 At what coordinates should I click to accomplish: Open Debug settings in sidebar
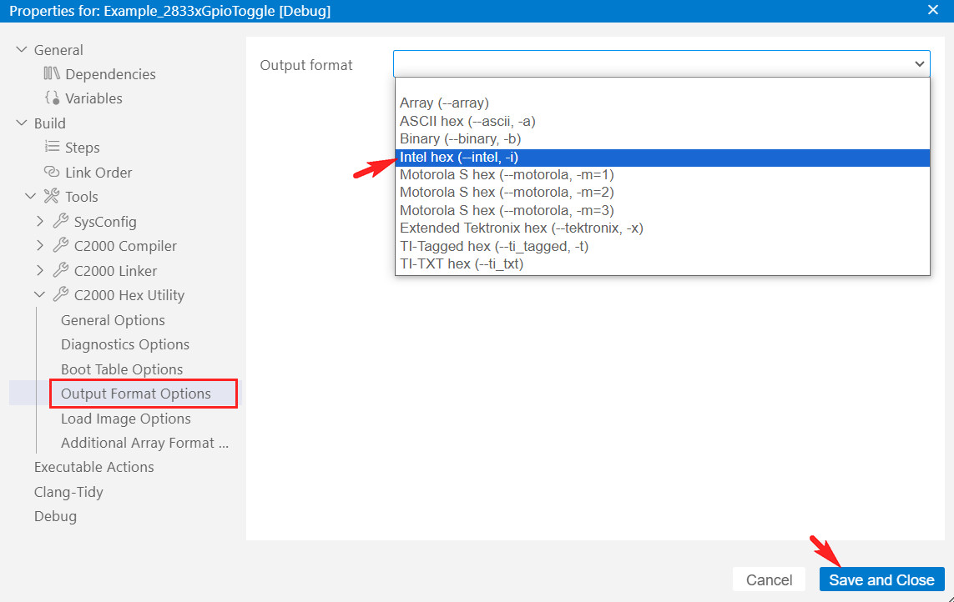click(55, 516)
